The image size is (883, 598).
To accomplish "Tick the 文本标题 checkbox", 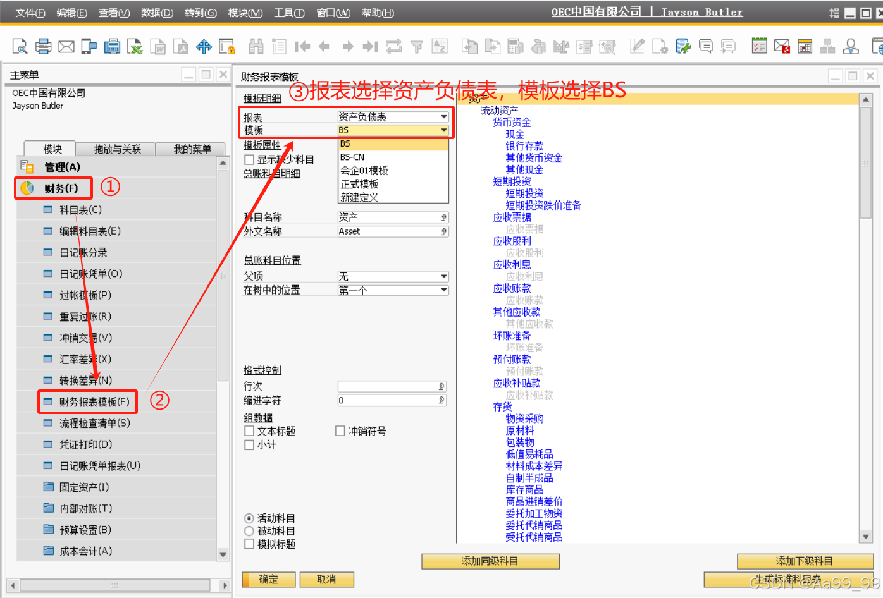I will point(249,431).
